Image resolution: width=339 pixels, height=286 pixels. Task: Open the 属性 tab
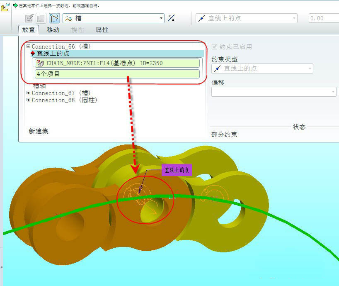pos(102,30)
